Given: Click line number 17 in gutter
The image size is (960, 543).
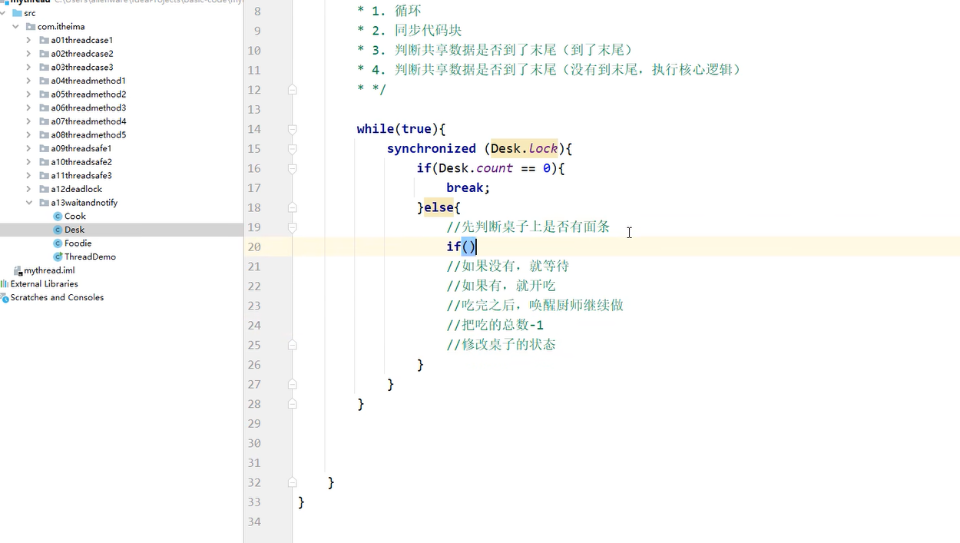Looking at the screenshot, I should 254,187.
